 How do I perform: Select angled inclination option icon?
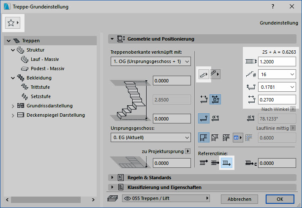(215, 118)
